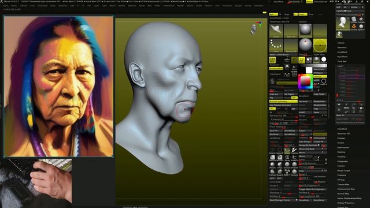The image size is (370, 208).
Task: Select the KnifeCurve brush
Action: 294,158
